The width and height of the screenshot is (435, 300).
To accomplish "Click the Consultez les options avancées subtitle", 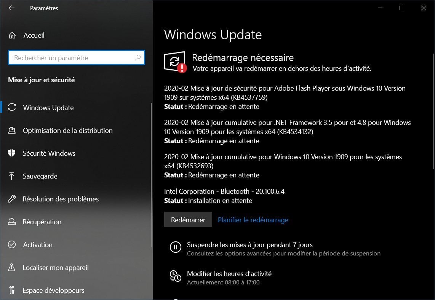I will pyautogui.click(x=284, y=253).
